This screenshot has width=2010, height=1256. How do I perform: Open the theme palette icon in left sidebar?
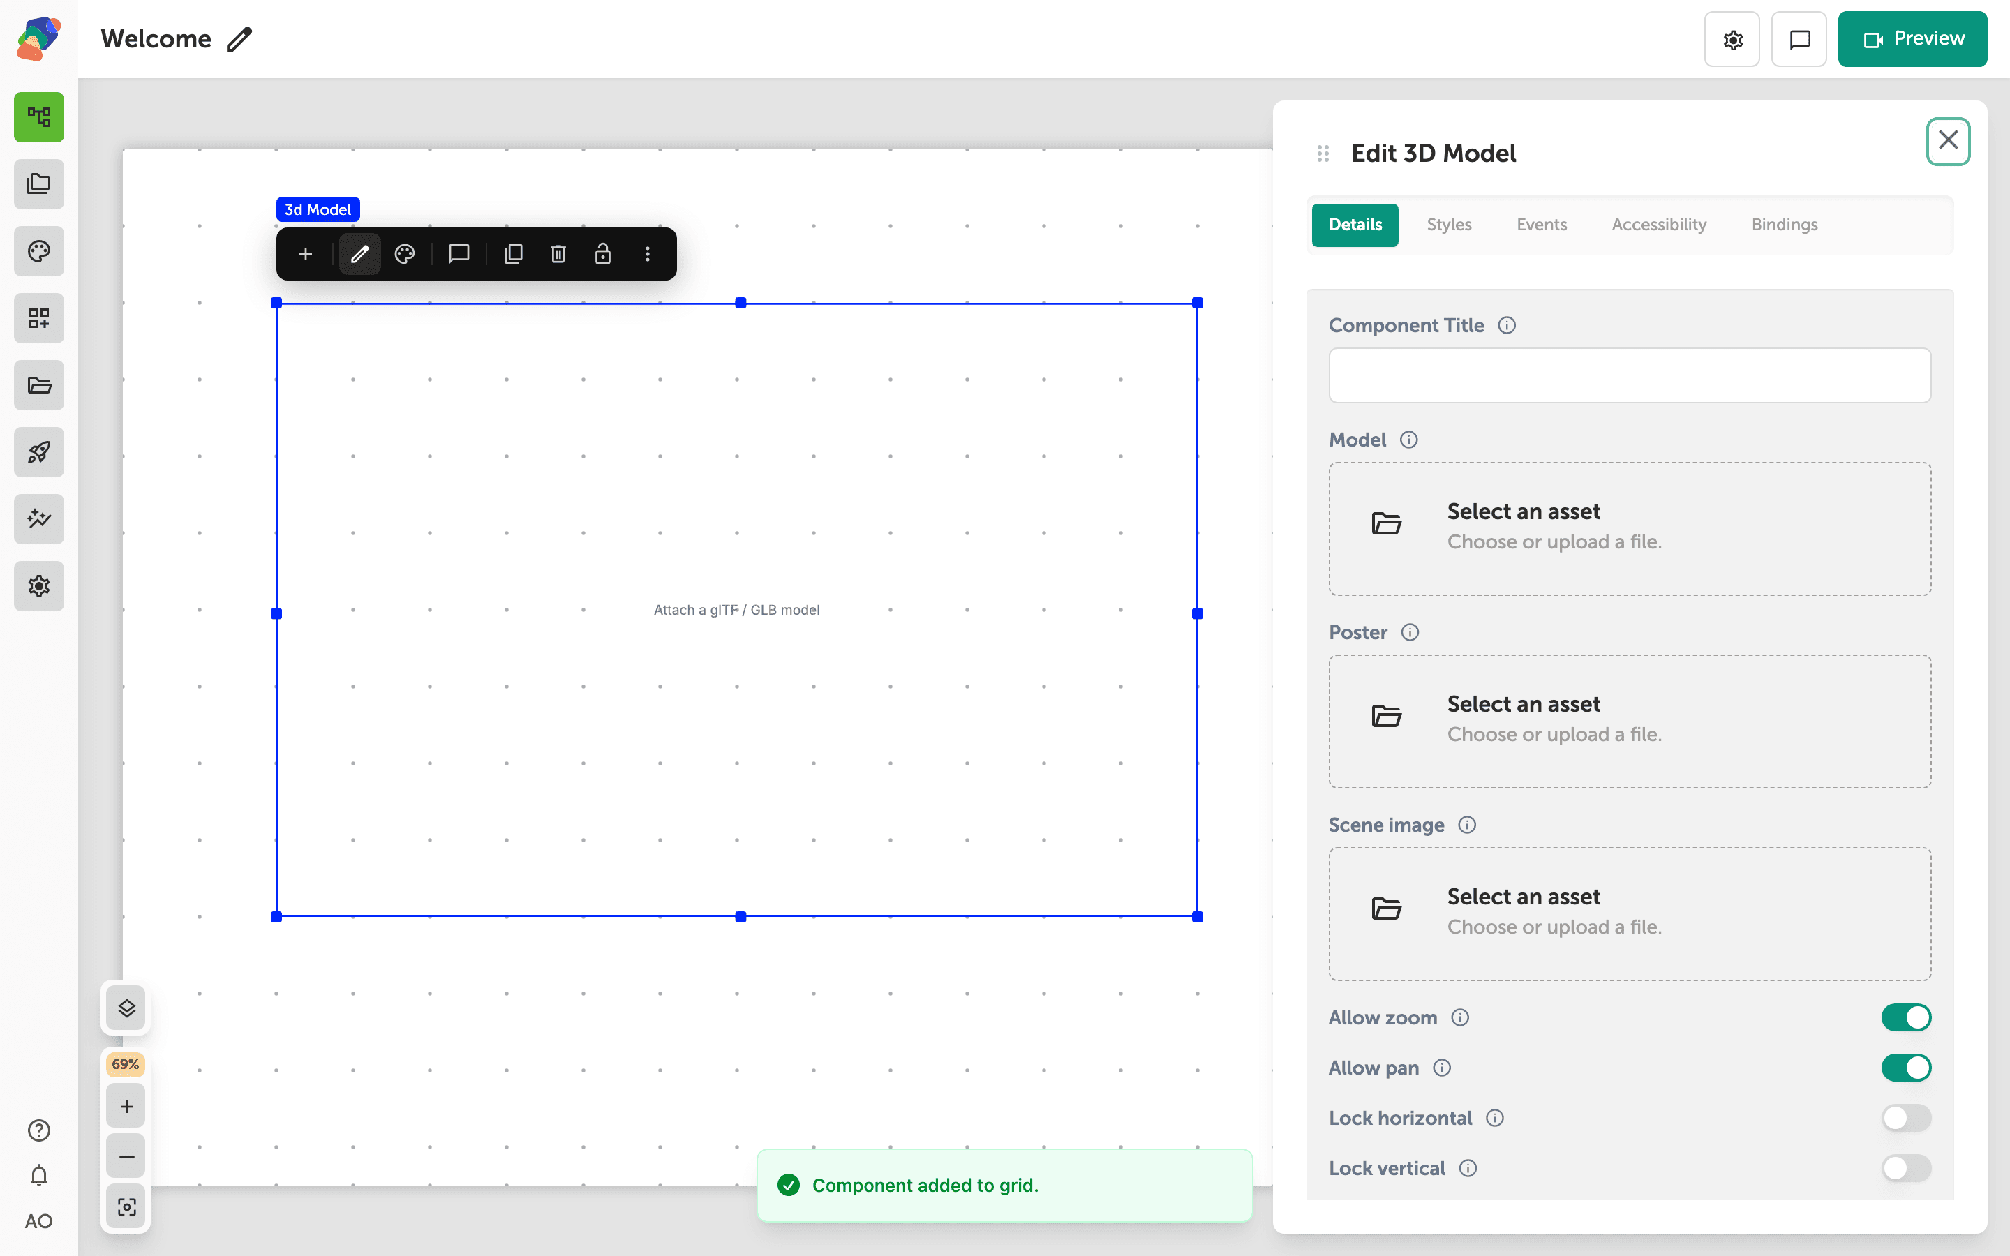point(39,251)
